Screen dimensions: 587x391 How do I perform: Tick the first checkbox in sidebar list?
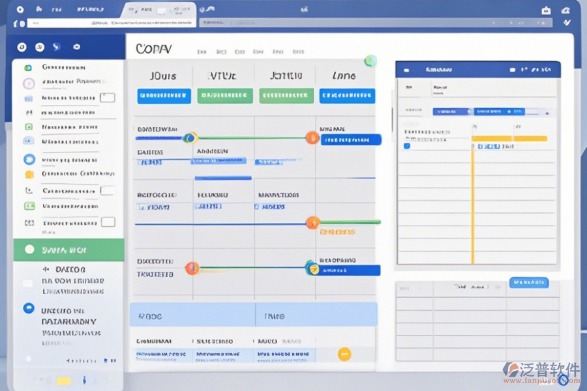(x=108, y=98)
